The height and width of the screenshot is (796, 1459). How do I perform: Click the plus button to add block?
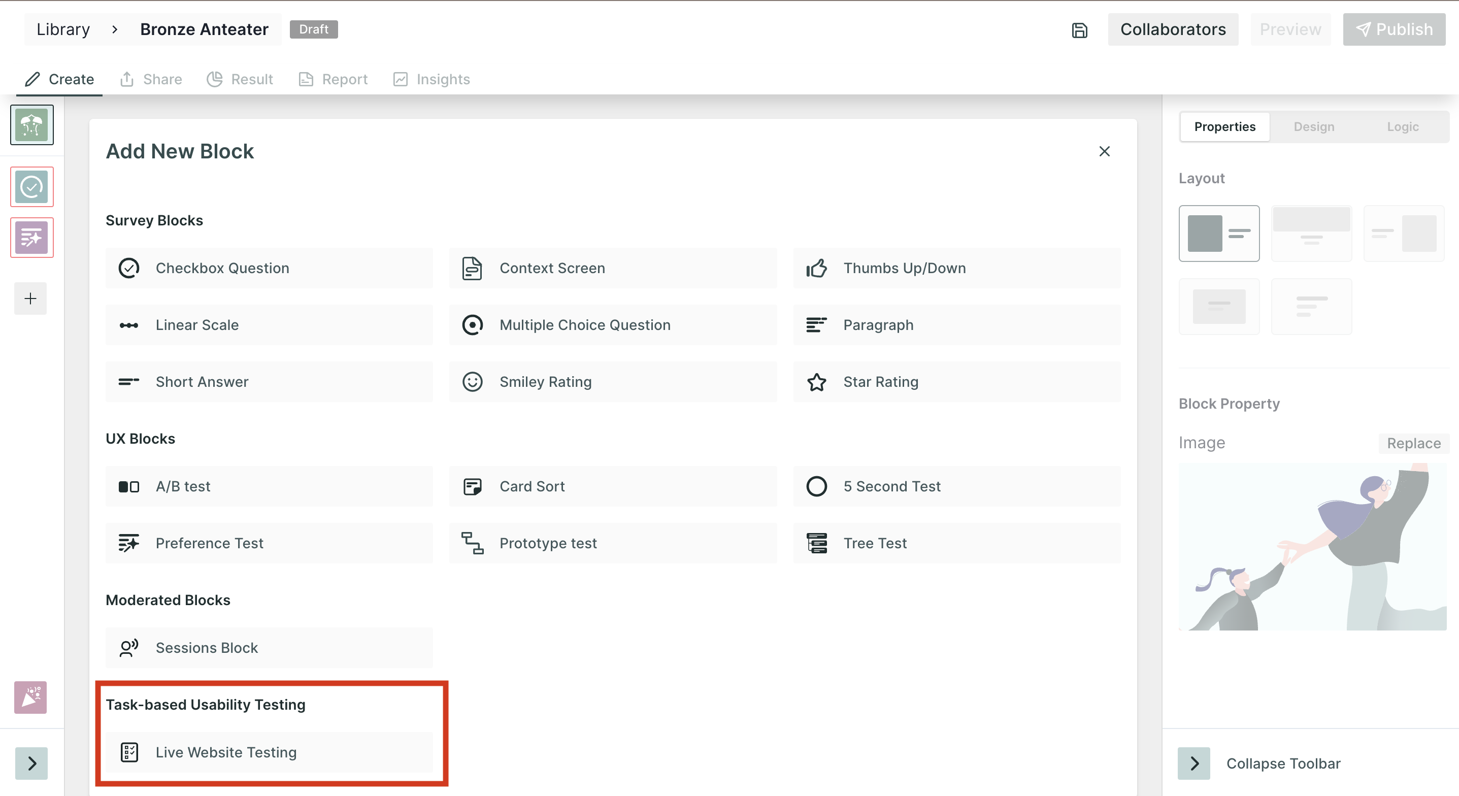click(x=30, y=298)
